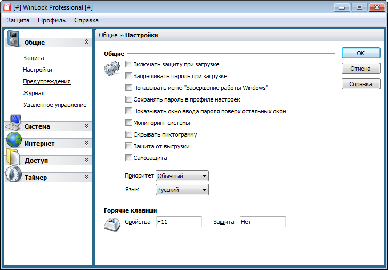Click the WinLock red padlock title icon
Viewport: 388px width, 270px height.
point(7,7)
